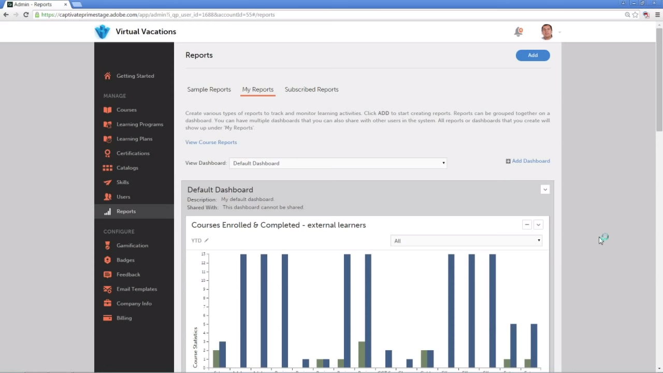The width and height of the screenshot is (663, 373).
Task: Open the View Course Reports link
Action: [x=211, y=142]
